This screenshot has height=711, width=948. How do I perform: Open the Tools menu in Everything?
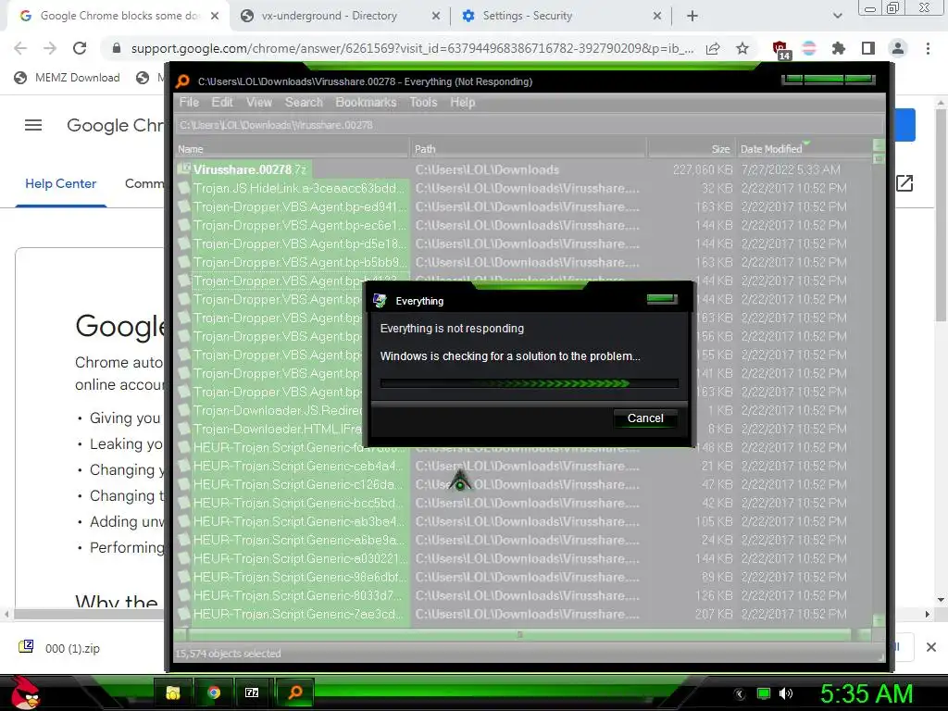tap(423, 102)
